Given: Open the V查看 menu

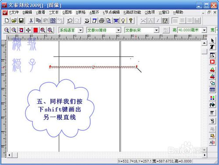Looking at the screenshot, I should pyautogui.click(x=41, y=12).
